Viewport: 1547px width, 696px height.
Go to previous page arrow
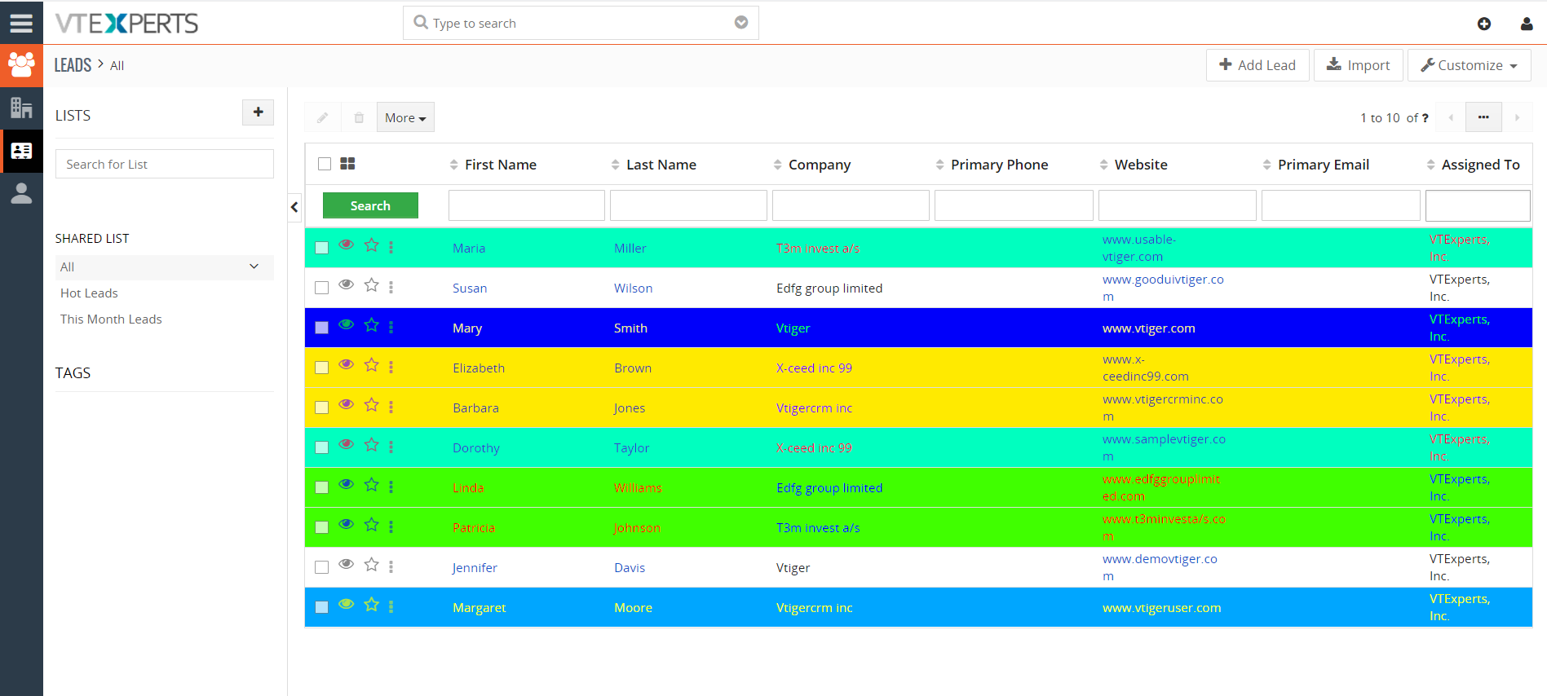click(x=1451, y=117)
